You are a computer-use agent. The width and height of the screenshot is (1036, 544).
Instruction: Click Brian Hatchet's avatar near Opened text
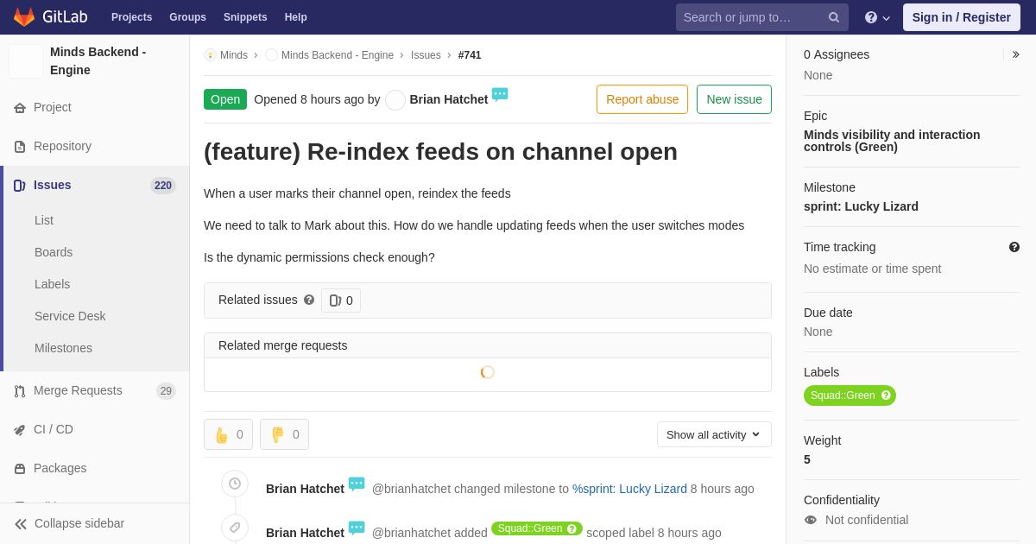click(x=395, y=100)
